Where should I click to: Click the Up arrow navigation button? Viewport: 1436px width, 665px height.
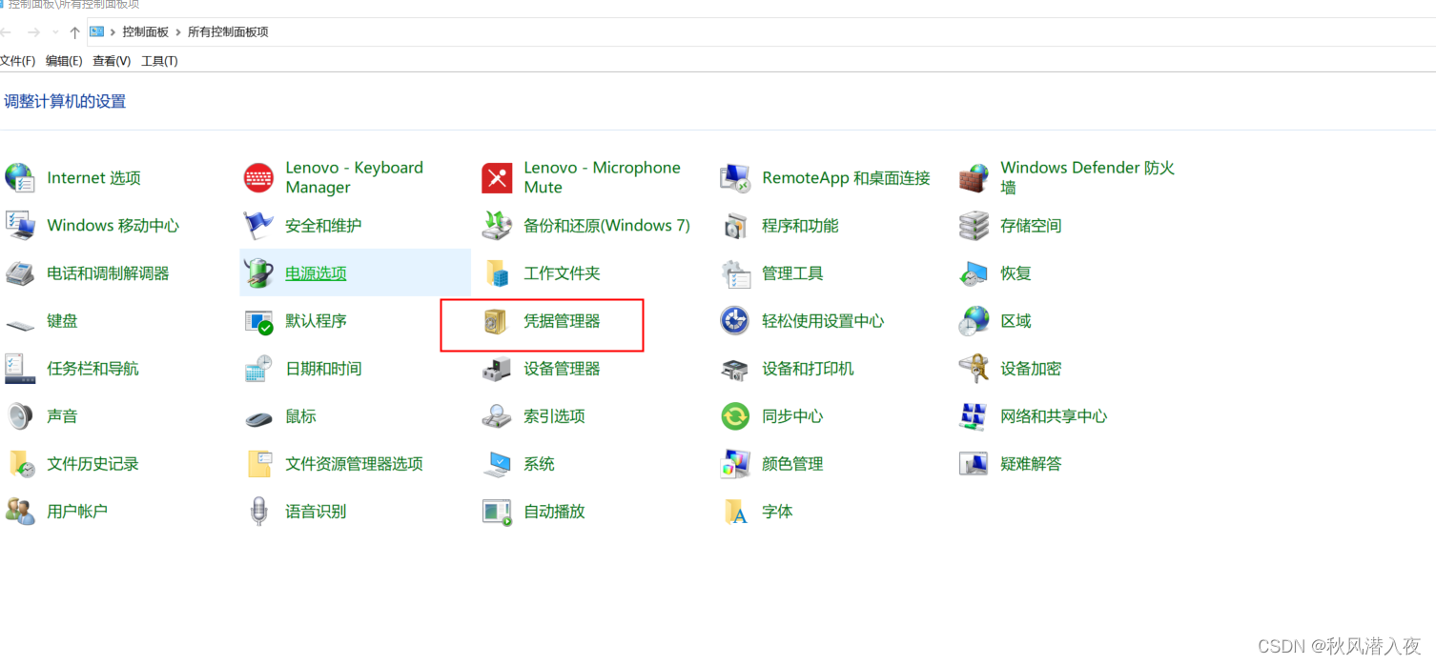pos(75,32)
